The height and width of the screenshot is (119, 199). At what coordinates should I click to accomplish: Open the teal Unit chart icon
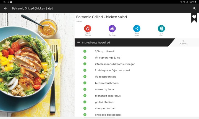161,28
